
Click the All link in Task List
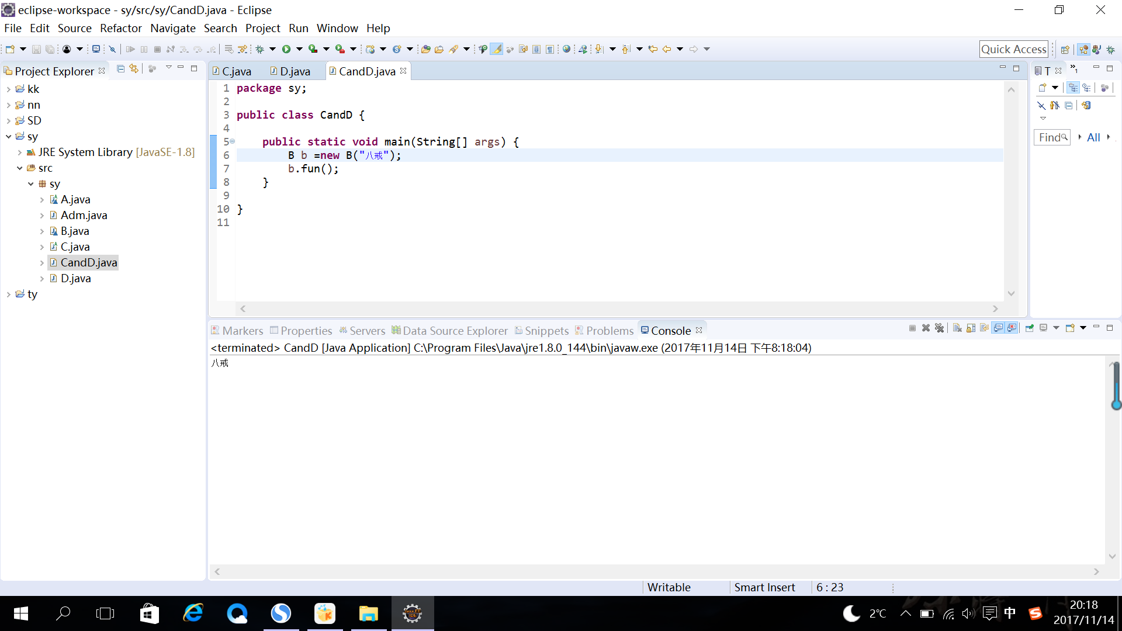point(1093,137)
